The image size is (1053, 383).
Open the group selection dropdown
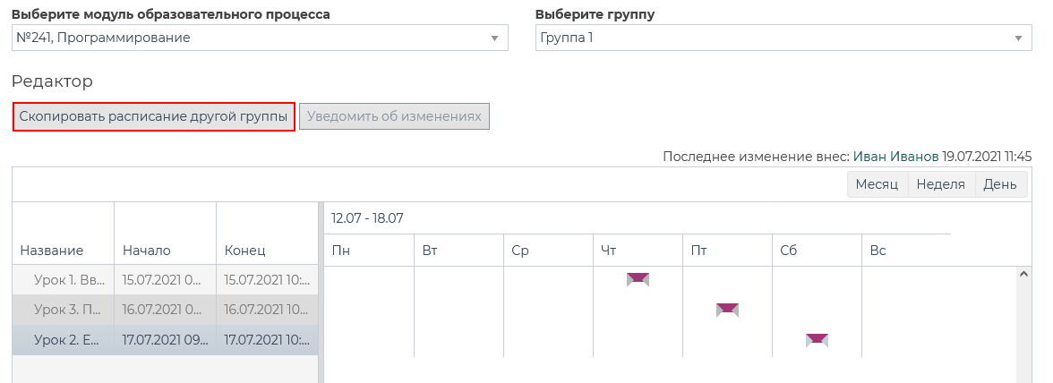coord(783,38)
